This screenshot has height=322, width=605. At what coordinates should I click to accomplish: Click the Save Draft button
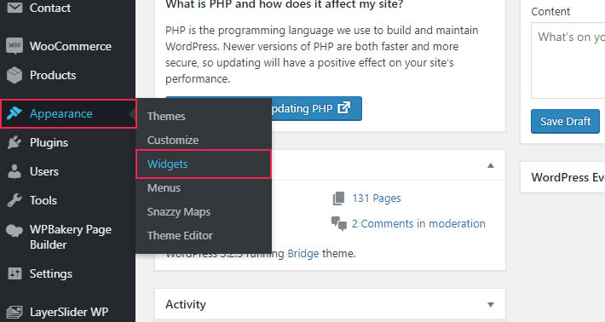[x=565, y=122]
